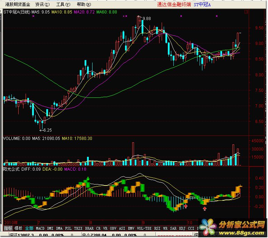This screenshot has width=268, height=238.
Task: Click the VOLUME: 0.00 label
Action: (x=17, y=138)
